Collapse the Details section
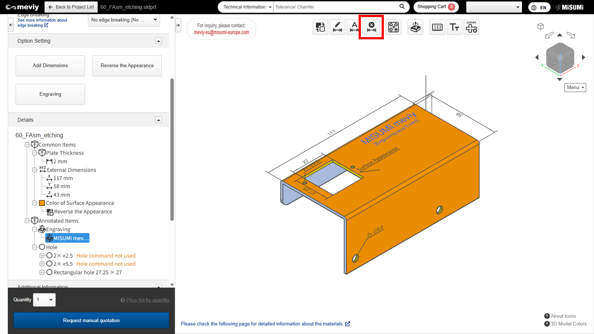Image resolution: width=594 pixels, height=334 pixels. (159, 120)
